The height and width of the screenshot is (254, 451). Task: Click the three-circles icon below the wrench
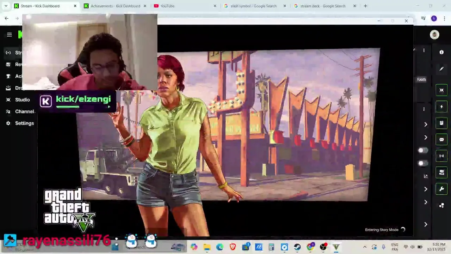point(441,206)
